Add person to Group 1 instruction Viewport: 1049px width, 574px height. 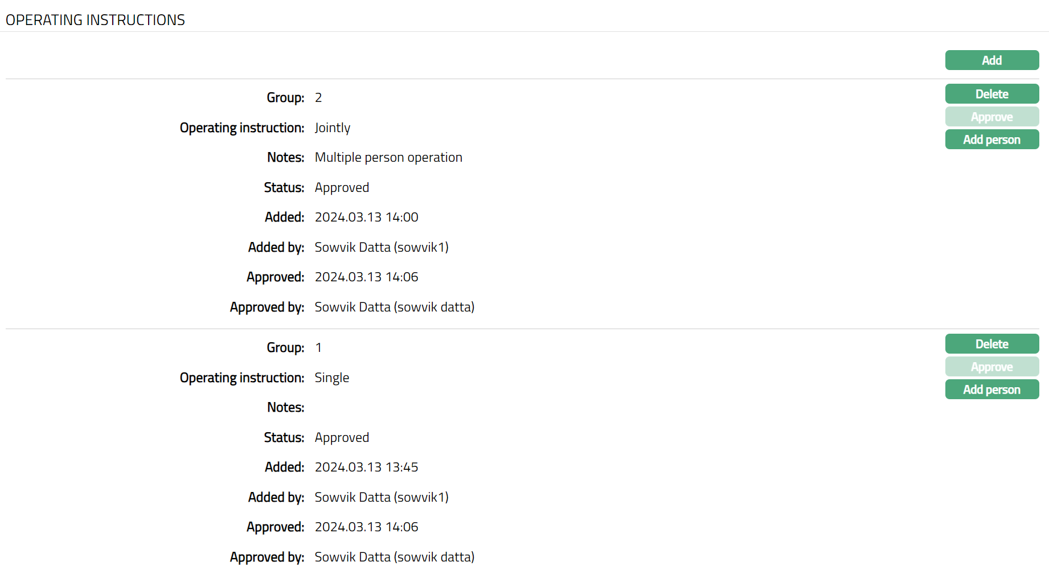coord(991,389)
